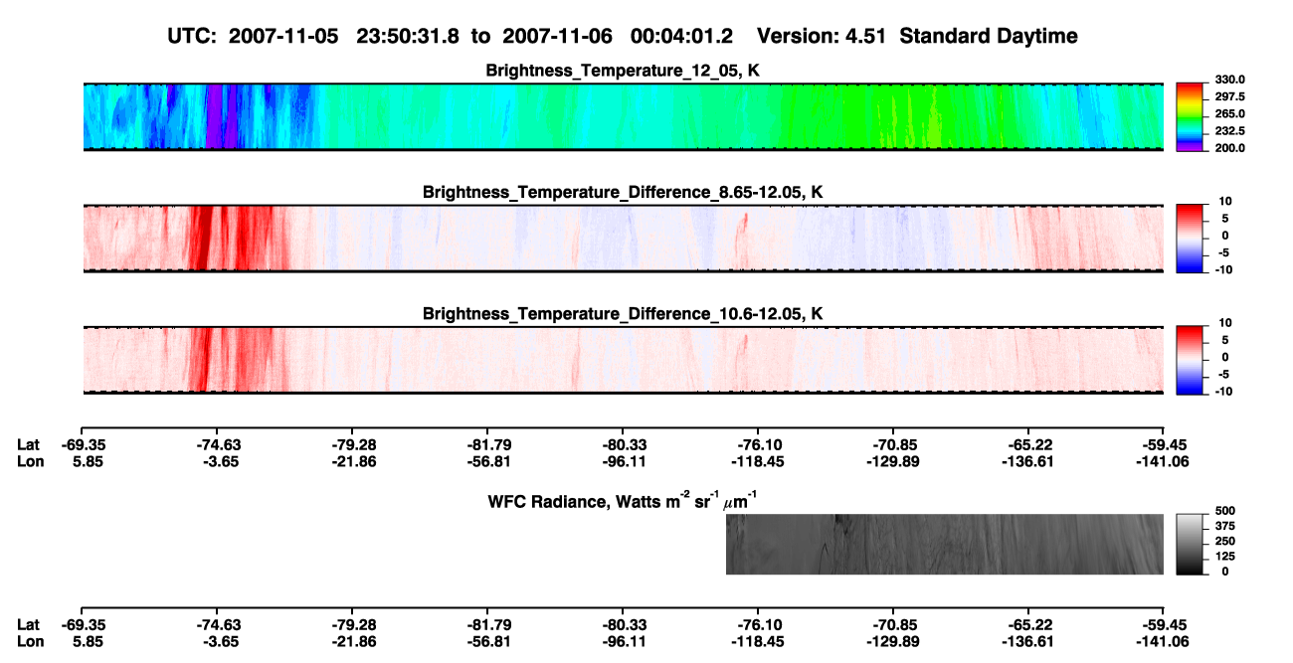Click latitude -81.79 on the axis above WFC title
The height and width of the screenshot is (663, 1293).
pos(487,443)
